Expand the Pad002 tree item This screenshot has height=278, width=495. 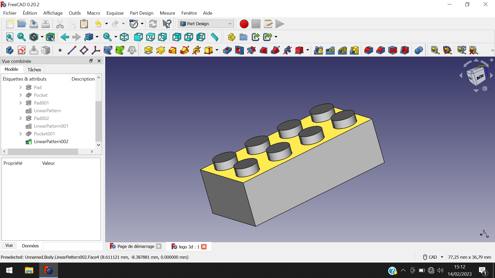(x=21, y=118)
